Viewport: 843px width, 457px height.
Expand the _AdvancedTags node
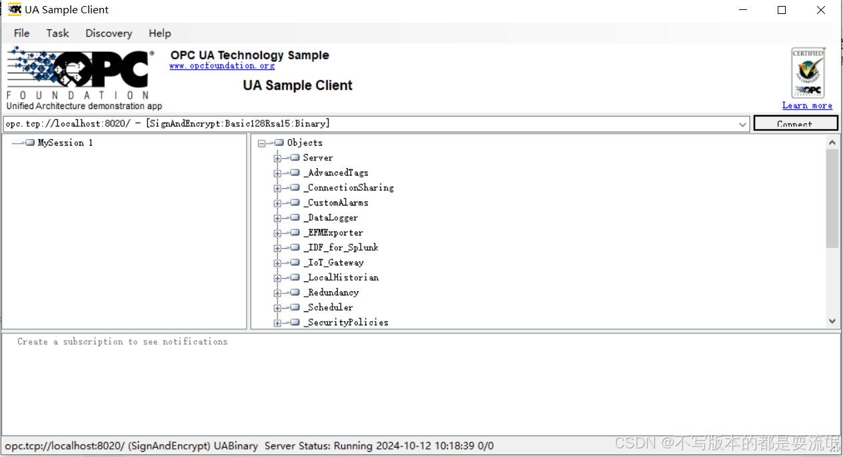click(277, 173)
